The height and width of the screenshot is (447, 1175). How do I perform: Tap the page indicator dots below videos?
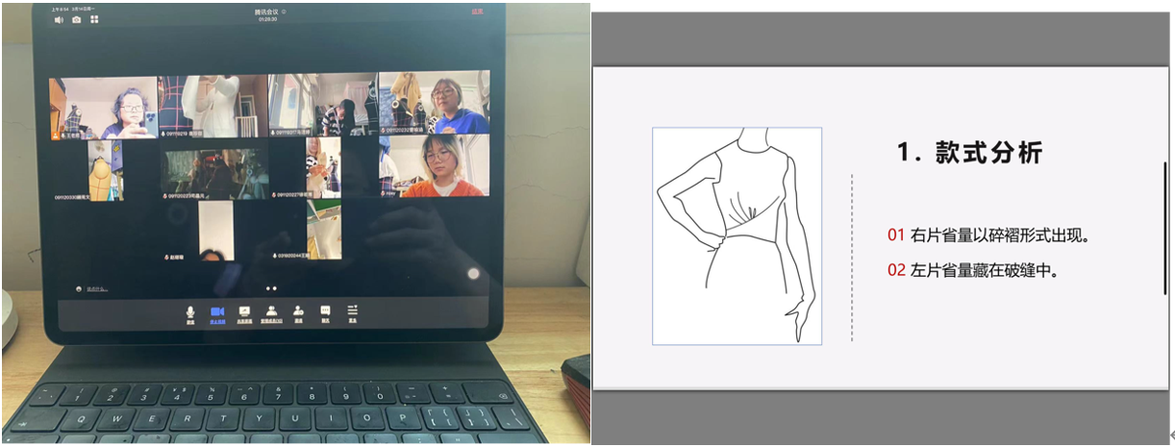click(x=271, y=287)
